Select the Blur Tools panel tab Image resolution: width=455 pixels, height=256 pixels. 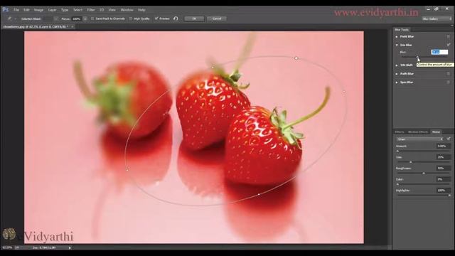tap(402, 30)
